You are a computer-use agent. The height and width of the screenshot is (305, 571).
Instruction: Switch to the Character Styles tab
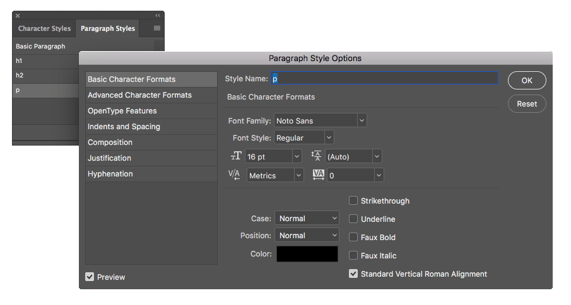point(44,28)
